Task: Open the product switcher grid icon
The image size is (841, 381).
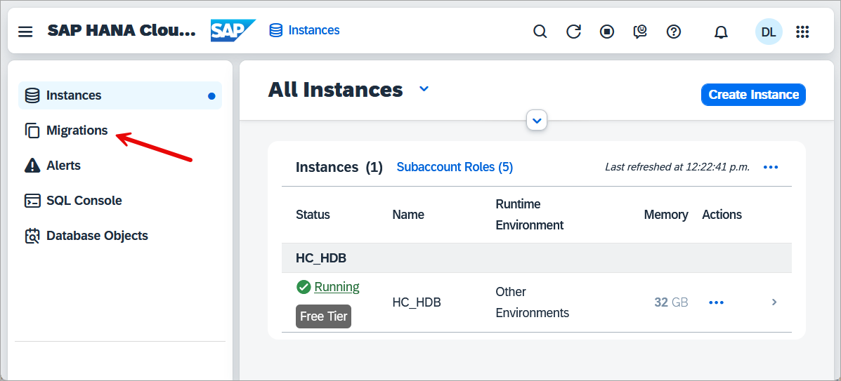Action: pos(802,32)
